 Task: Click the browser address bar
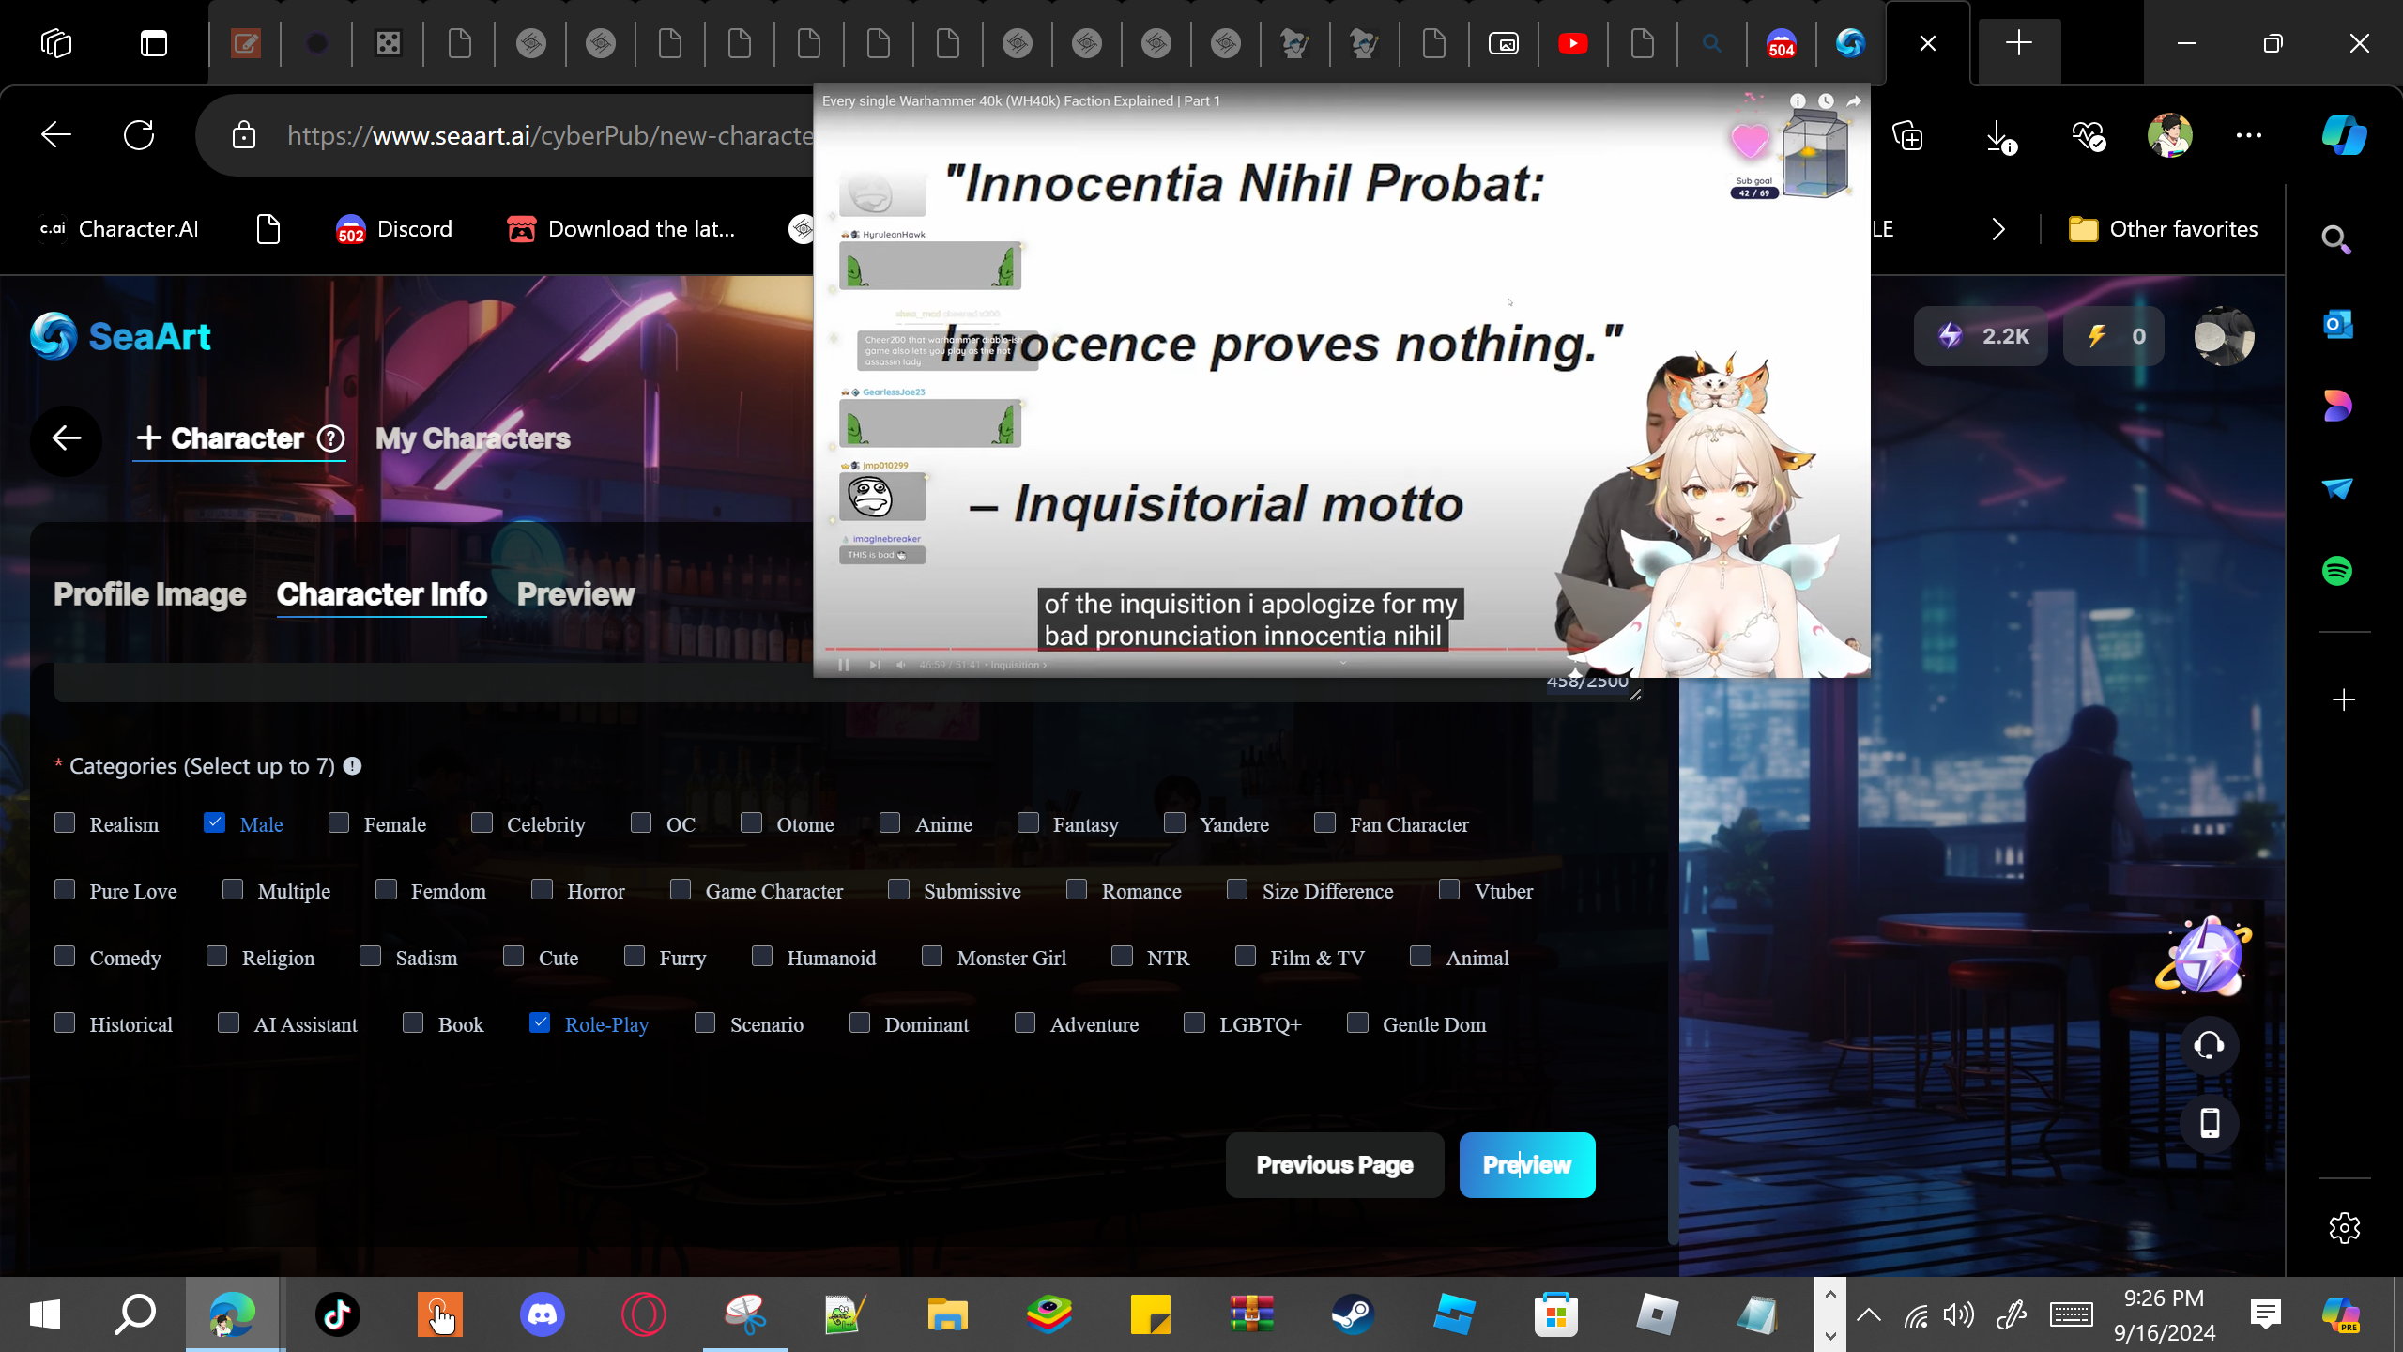tap(548, 136)
